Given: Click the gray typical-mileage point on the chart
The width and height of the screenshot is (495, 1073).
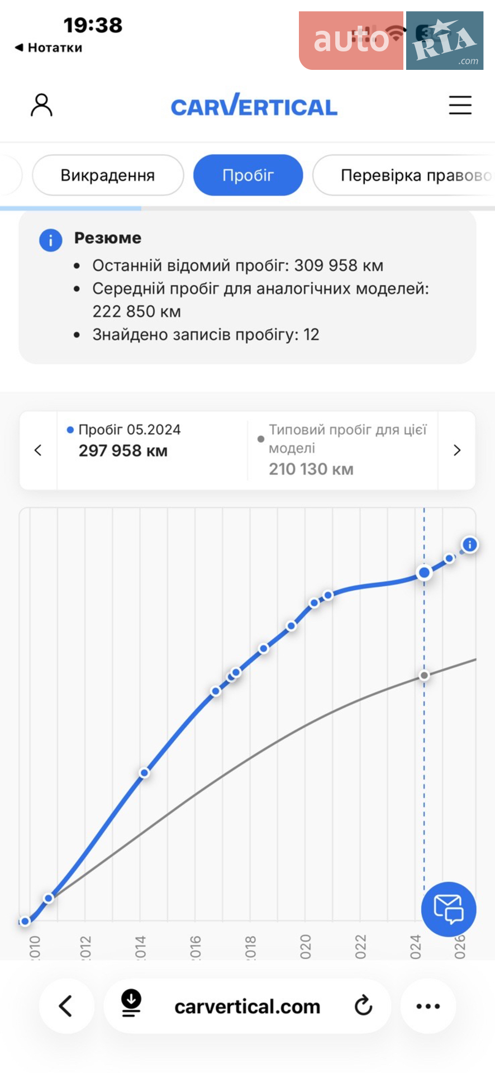Looking at the screenshot, I should pyautogui.click(x=424, y=675).
